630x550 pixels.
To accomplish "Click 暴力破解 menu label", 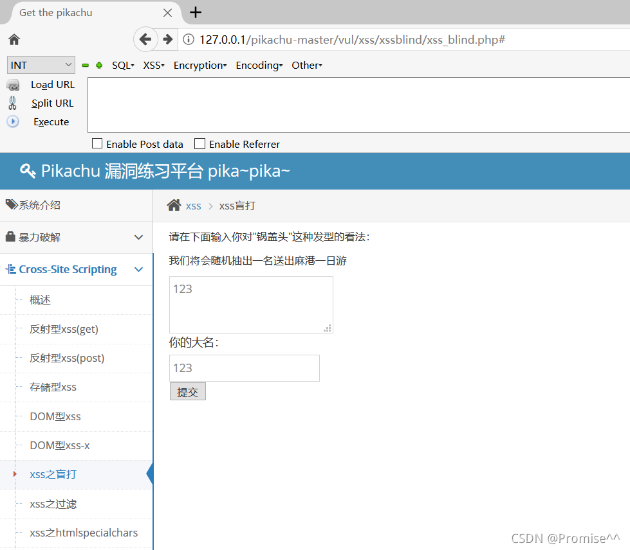I will point(39,237).
